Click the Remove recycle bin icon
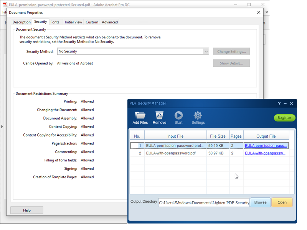The height and width of the screenshot is (230, 307). [159, 115]
